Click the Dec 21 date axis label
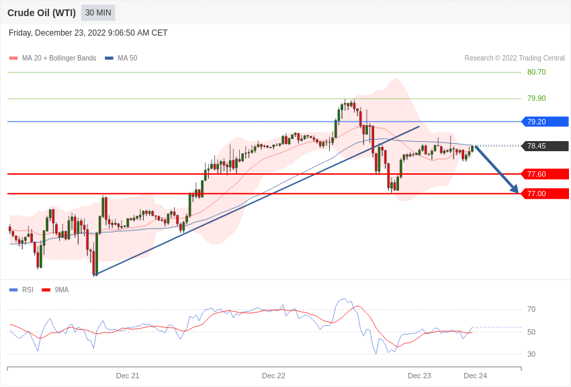This screenshot has width=571, height=387. coord(128,376)
